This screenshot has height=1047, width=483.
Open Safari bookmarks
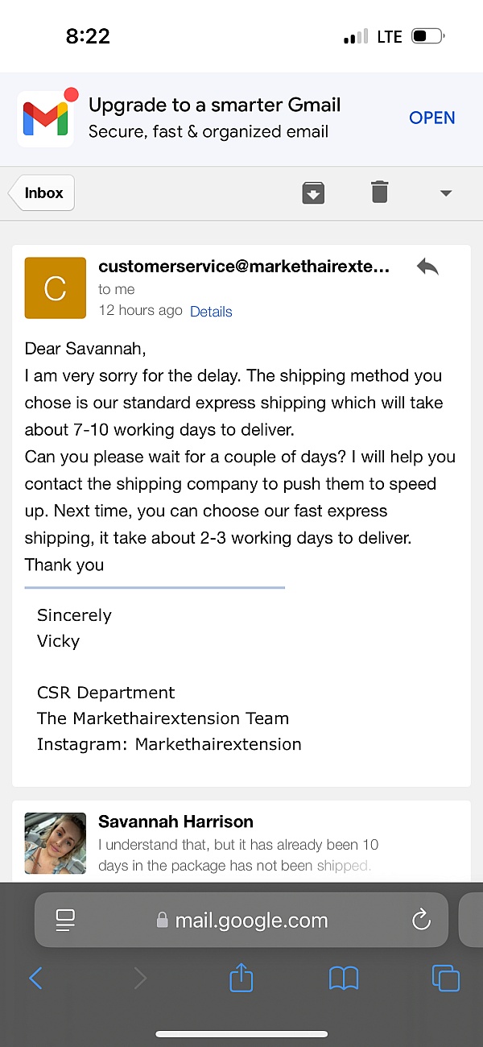coord(344,979)
